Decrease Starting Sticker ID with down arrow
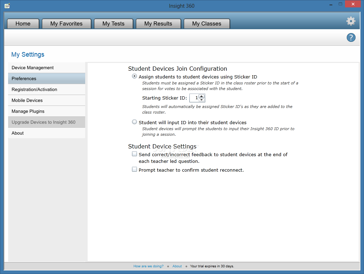Viewport: 364px width, 274px height. 201,100
